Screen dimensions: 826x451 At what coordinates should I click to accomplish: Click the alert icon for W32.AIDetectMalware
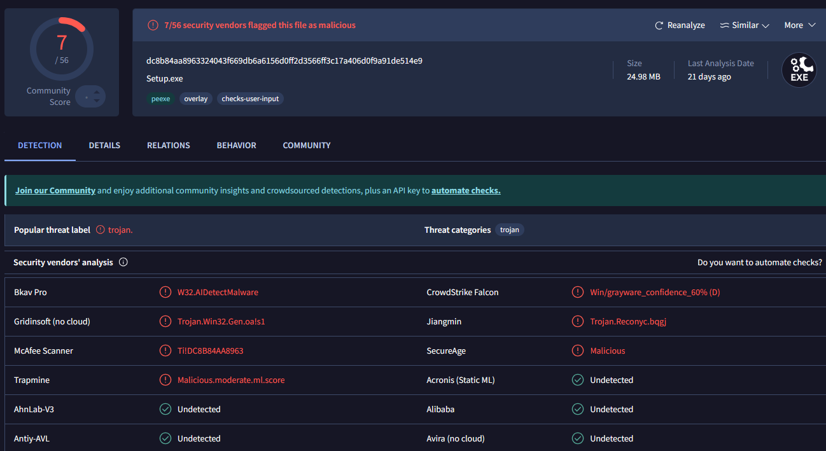(165, 292)
